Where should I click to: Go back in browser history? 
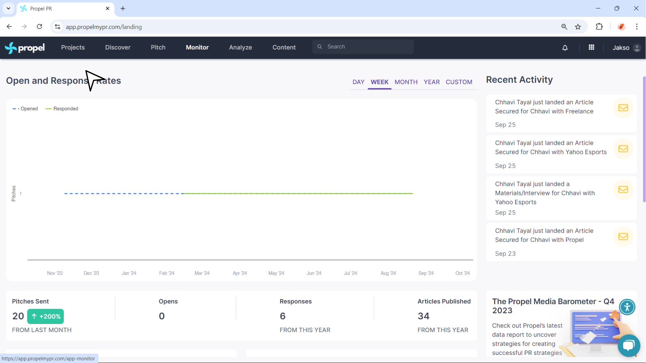pyautogui.click(x=9, y=27)
